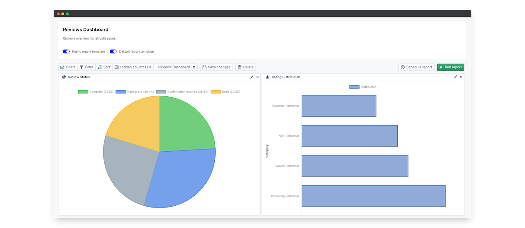Viewport: 525px width, 228px height.
Task: Click the Non-Performer bar
Action: pyautogui.click(x=350, y=136)
